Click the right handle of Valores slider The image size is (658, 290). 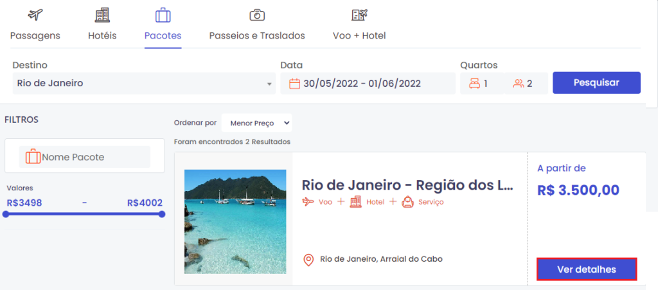162,214
